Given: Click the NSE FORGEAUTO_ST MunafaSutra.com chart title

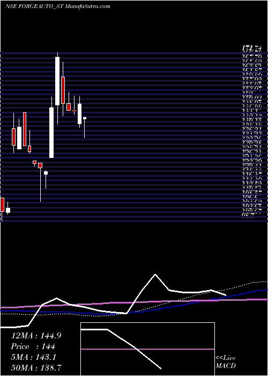Looking at the screenshot, I should 57,6.
